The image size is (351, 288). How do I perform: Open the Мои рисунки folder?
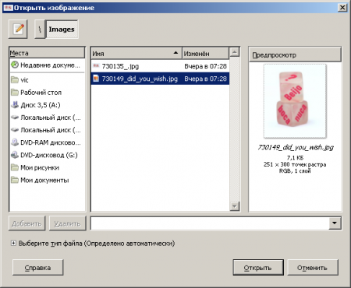click(x=47, y=167)
